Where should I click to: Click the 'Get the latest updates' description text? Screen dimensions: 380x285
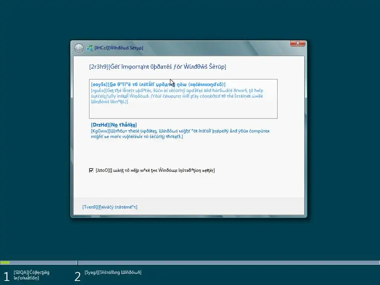tap(177, 96)
